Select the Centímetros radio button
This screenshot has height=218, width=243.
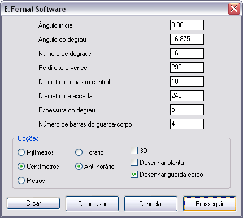(21, 167)
